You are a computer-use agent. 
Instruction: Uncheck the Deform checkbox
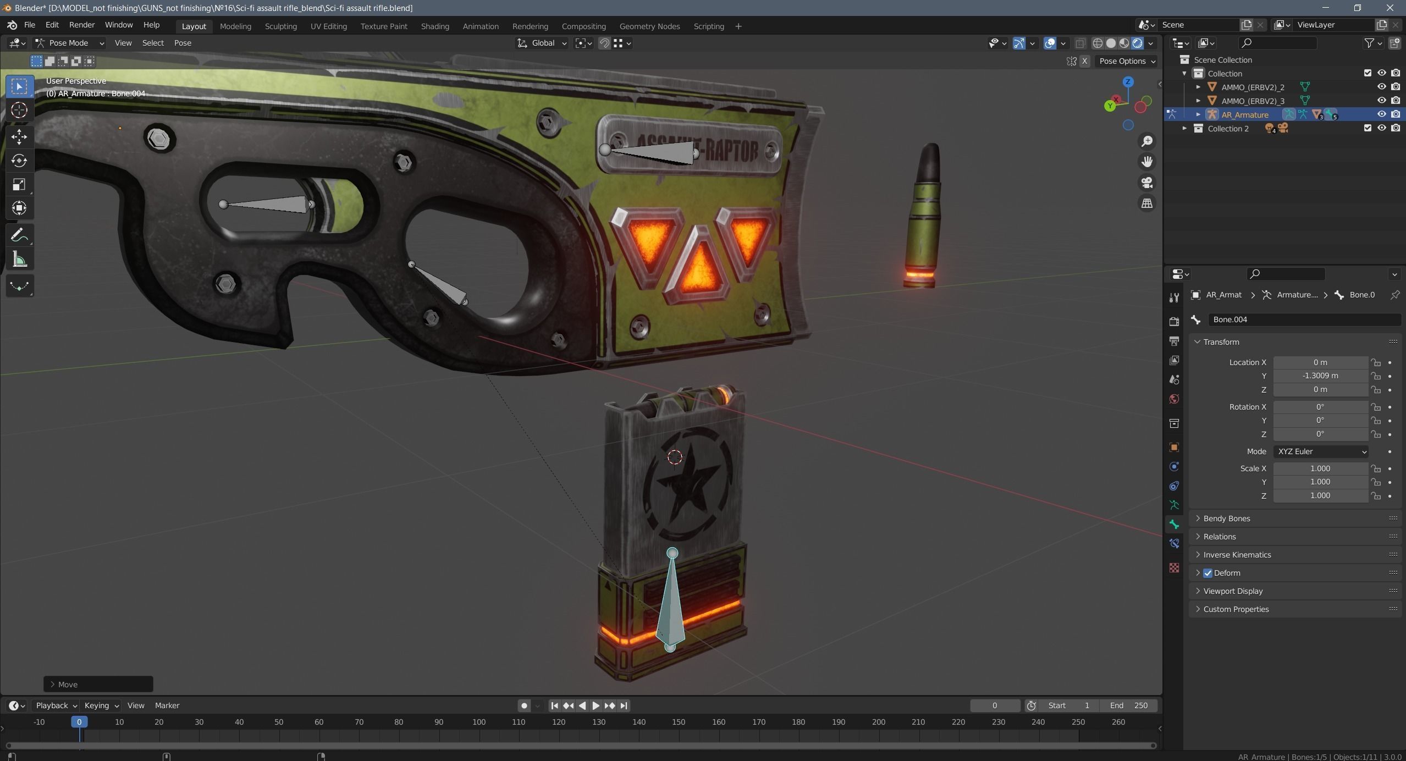click(1208, 573)
